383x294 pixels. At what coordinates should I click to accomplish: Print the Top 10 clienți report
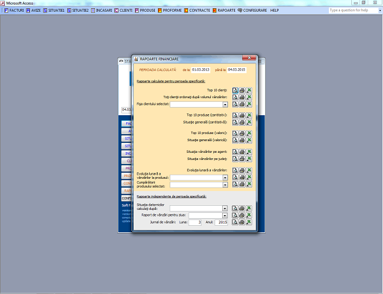coord(242,91)
